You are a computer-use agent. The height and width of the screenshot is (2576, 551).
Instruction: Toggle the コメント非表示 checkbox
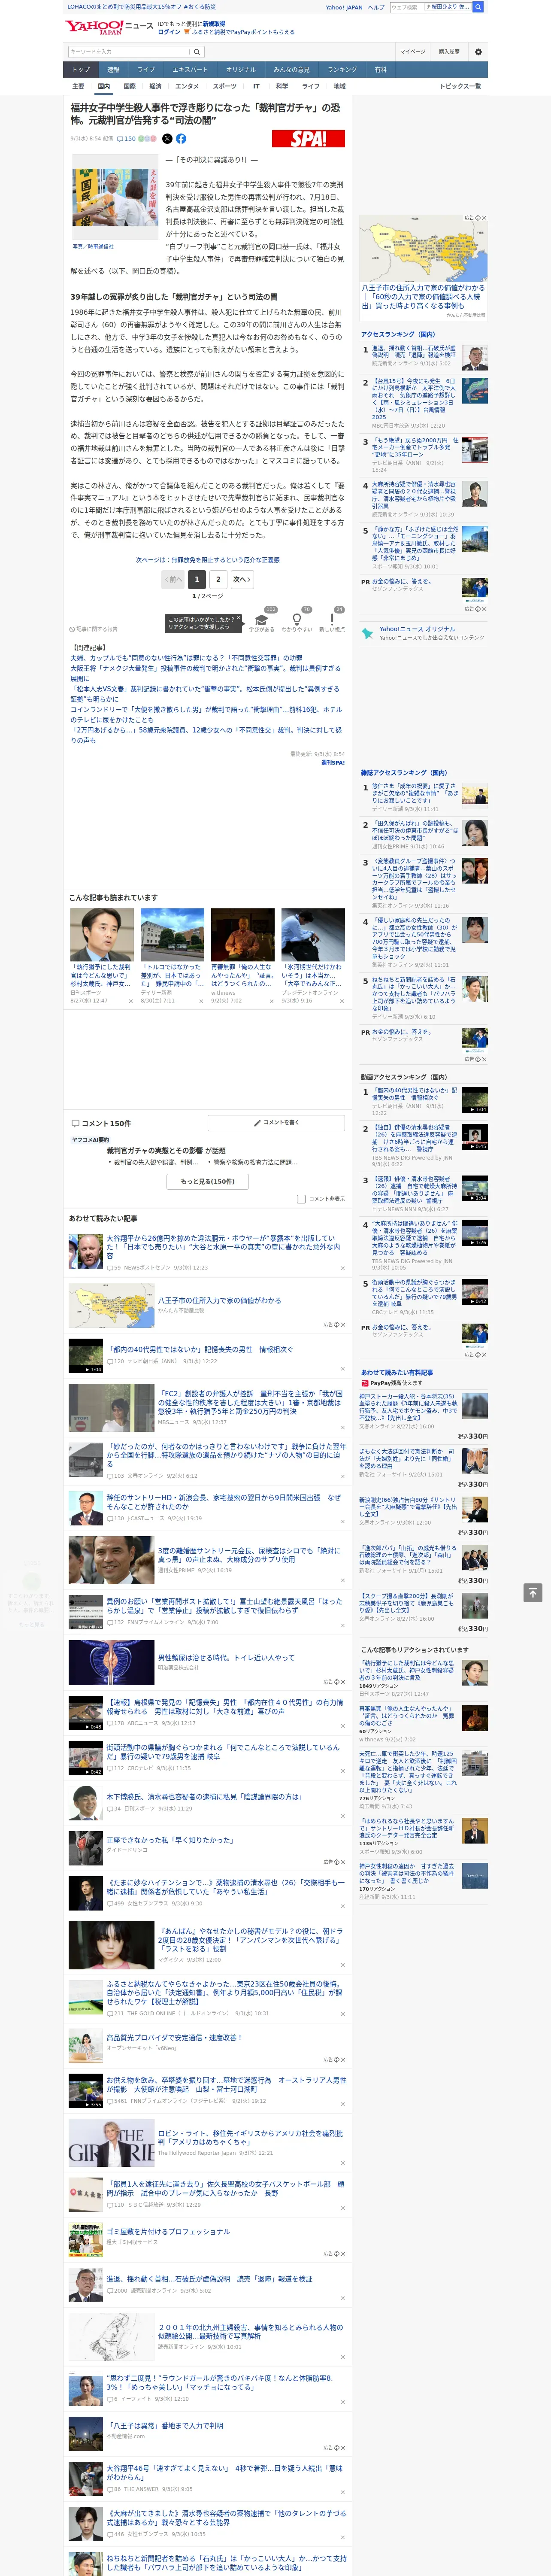pos(301,1199)
